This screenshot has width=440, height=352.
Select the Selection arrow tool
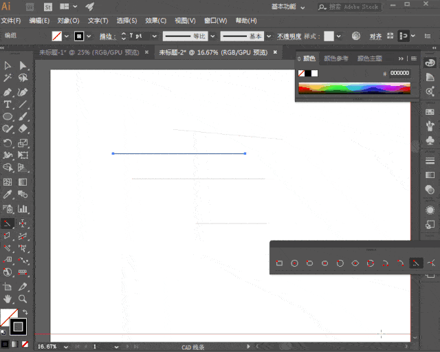click(8, 65)
